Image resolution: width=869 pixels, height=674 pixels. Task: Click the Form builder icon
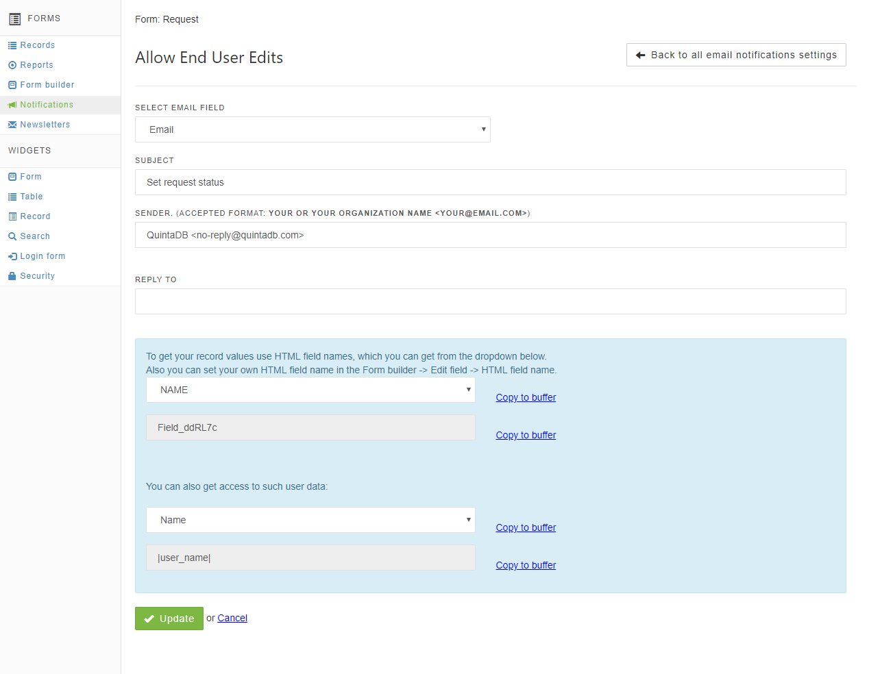(x=12, y=85)
